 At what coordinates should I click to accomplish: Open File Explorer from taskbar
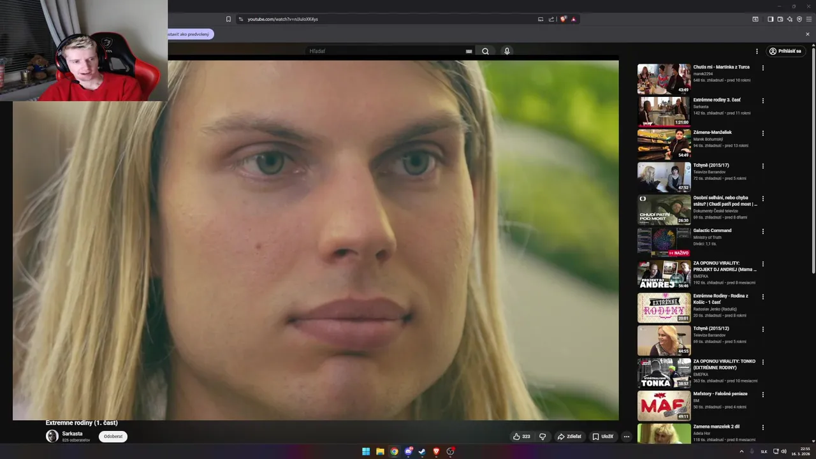click(380, 451)
